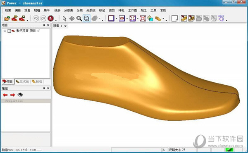Open dropdown beside 2D icon
The width and height of the screenshot is (248, 153).
click(x=127, y=19)
